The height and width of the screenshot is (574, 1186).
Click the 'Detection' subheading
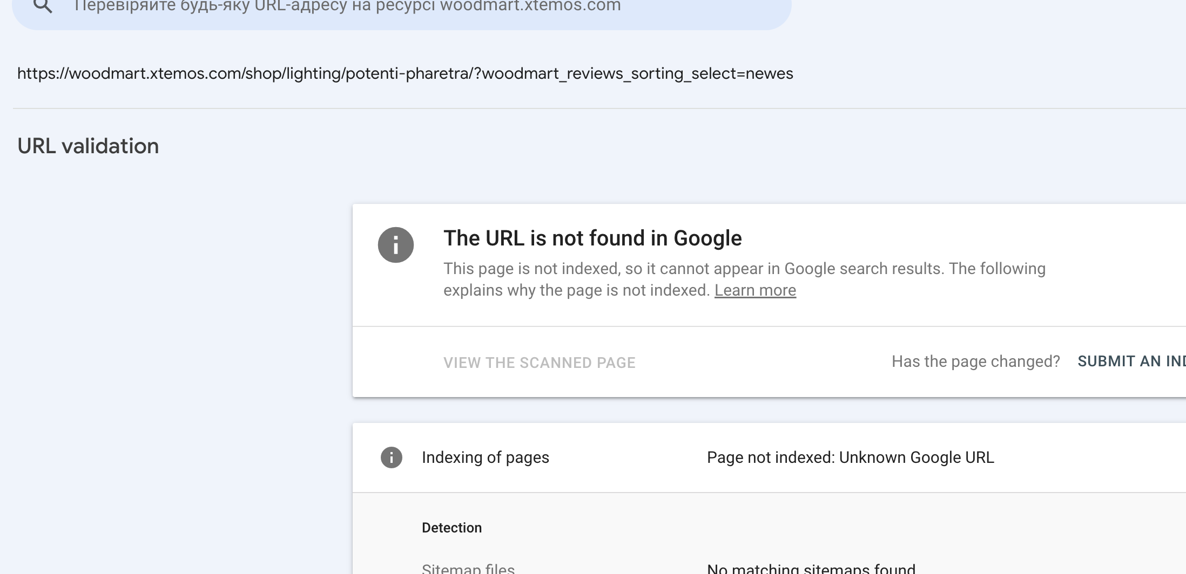point(452,528)
